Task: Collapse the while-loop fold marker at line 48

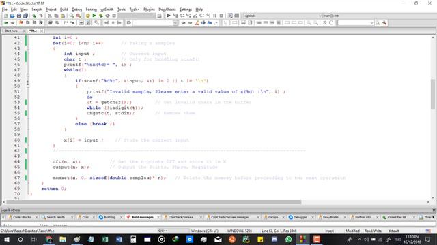Action: (28, 76)
